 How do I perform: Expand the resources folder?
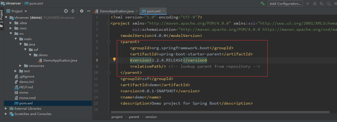pos(20,66)
